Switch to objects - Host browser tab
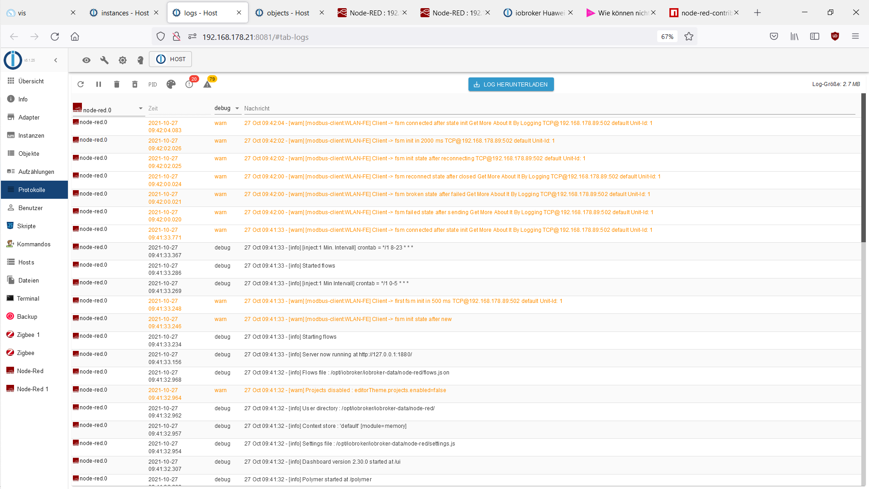Viewport: 869px width, 489px height. click(x=290, y=13)
